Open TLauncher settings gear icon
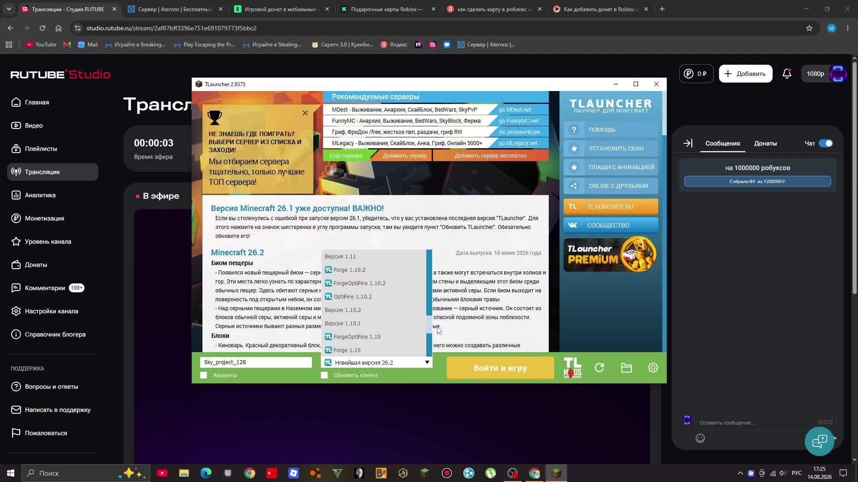Viewport: 858px width, 482px height. point(653,368)
